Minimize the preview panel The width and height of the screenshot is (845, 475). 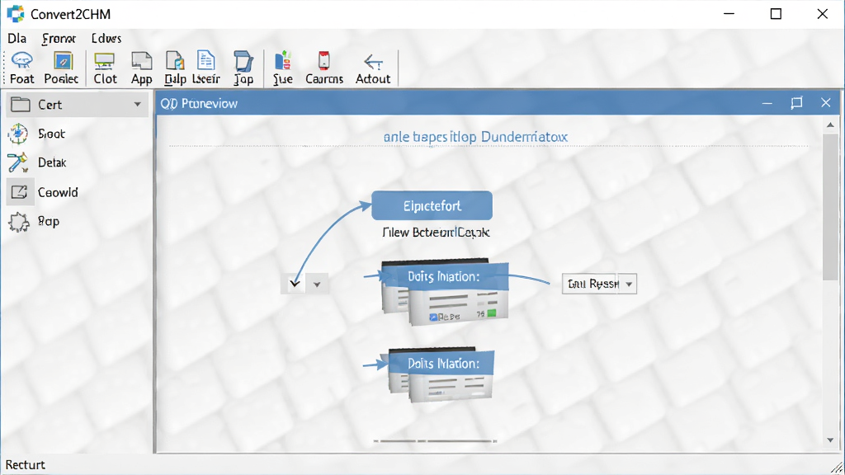[x=767, y=103]
